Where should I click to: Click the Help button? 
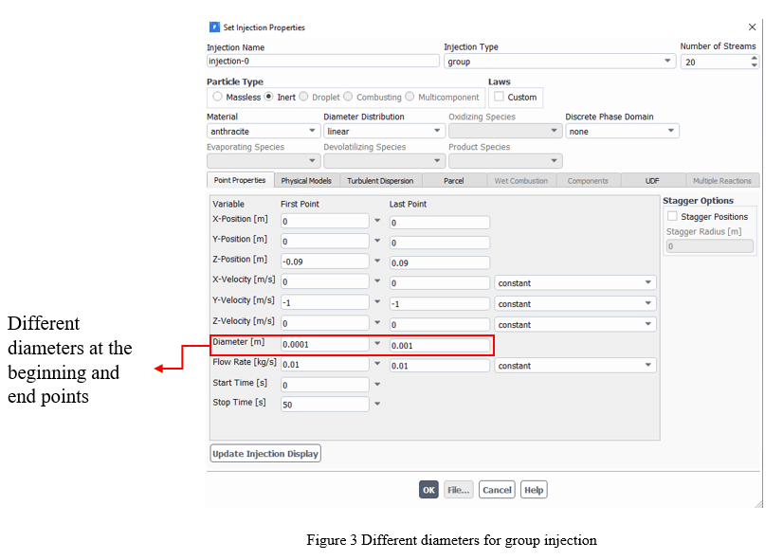[534, 490]
